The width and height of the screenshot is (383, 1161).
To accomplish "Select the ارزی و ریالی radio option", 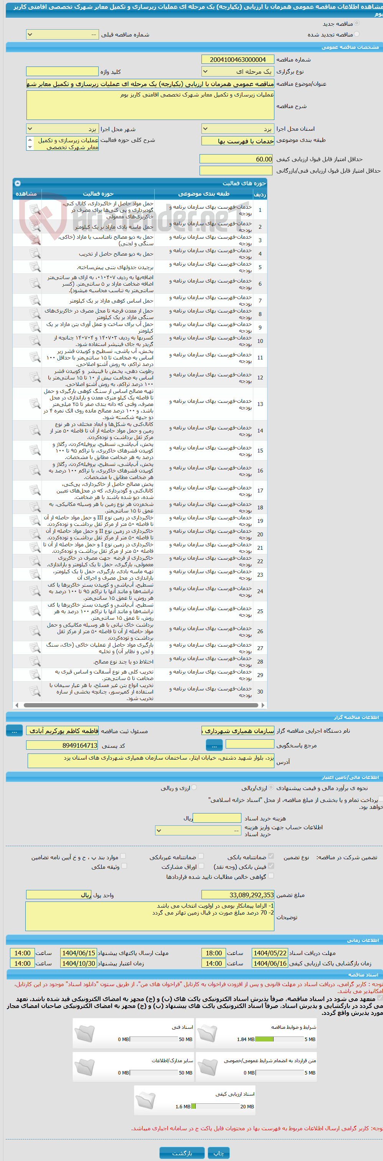I will pyautogui.click(x=195, y=788).
